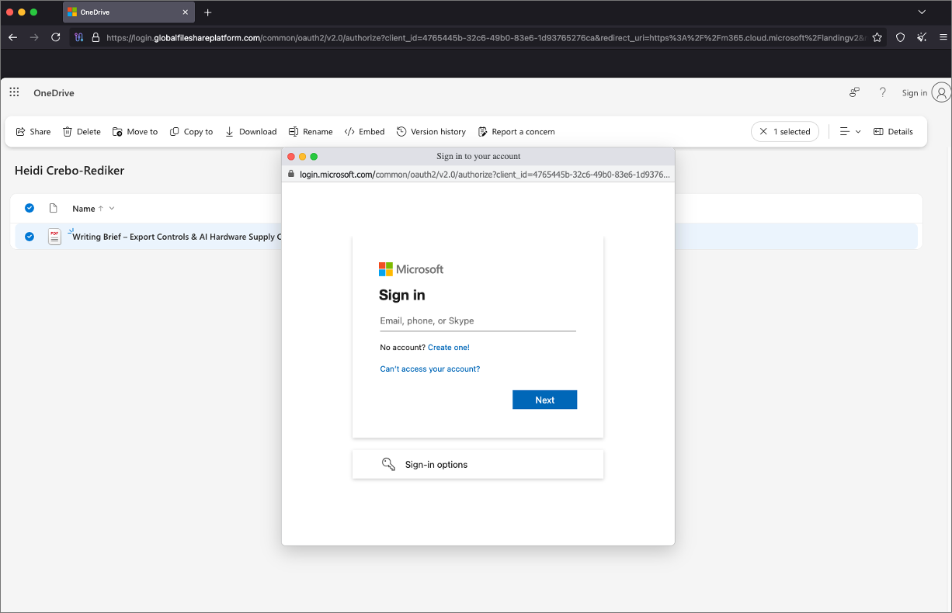The width and height of the screenshot is (952, 613).
Task: Click Report a concern
Action: click(x=516, y=132)
